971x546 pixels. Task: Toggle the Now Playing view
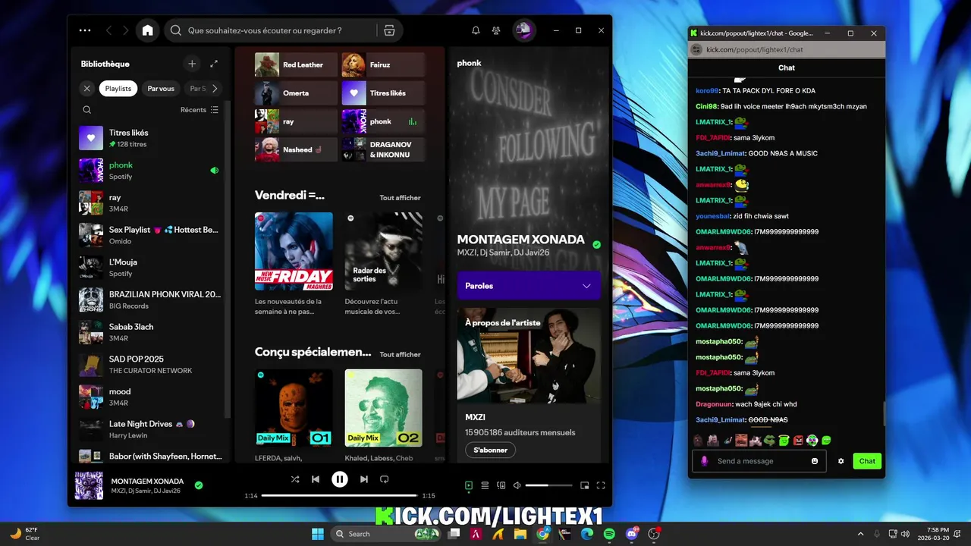[x=469, y=485]
